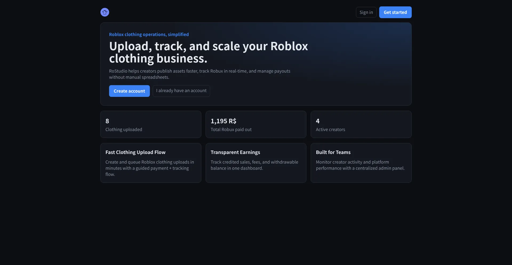Click the 'Monitor creator activity' description

360,165
